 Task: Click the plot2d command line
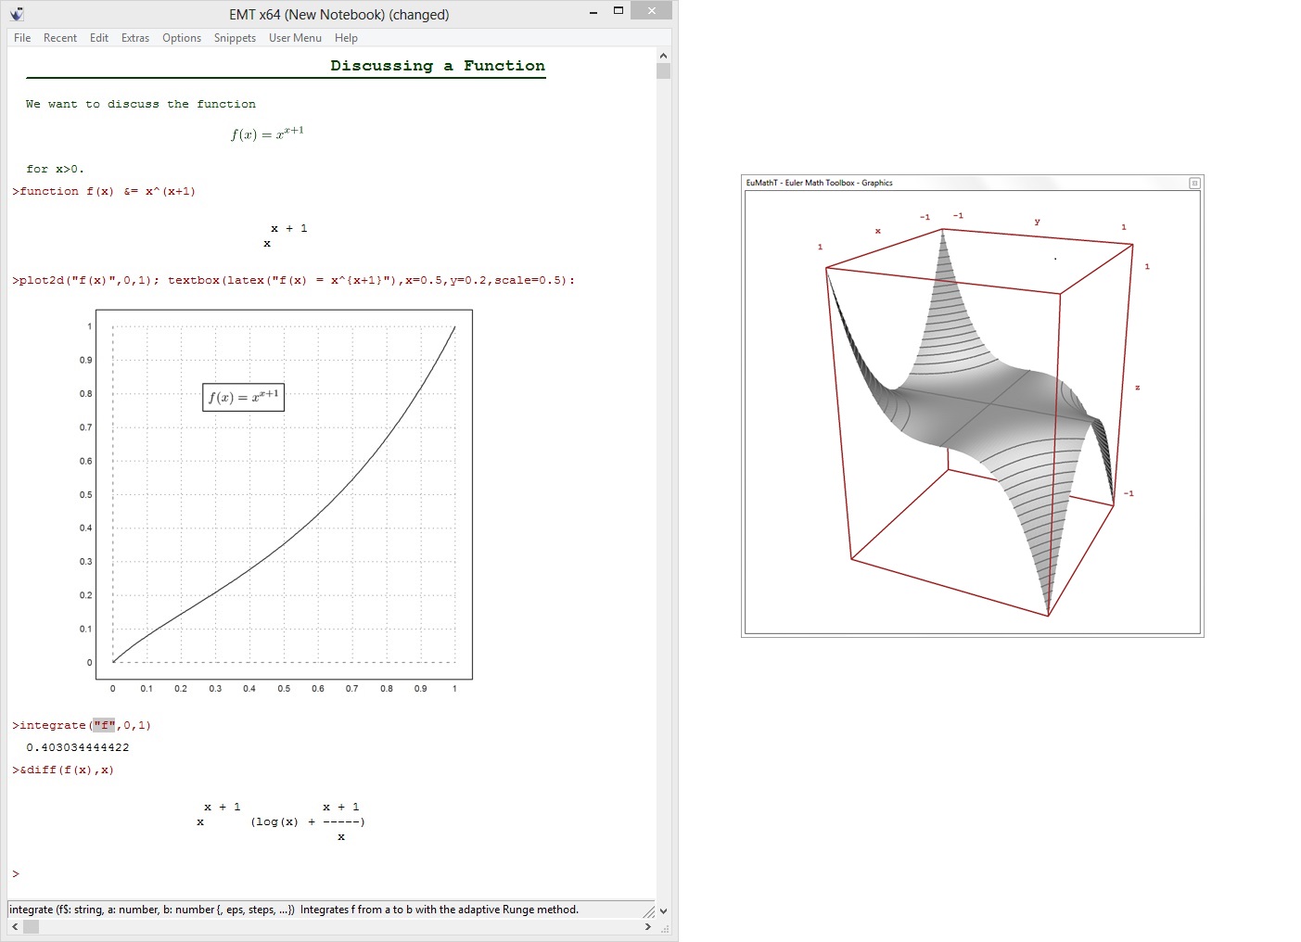[x=293, y=280]
